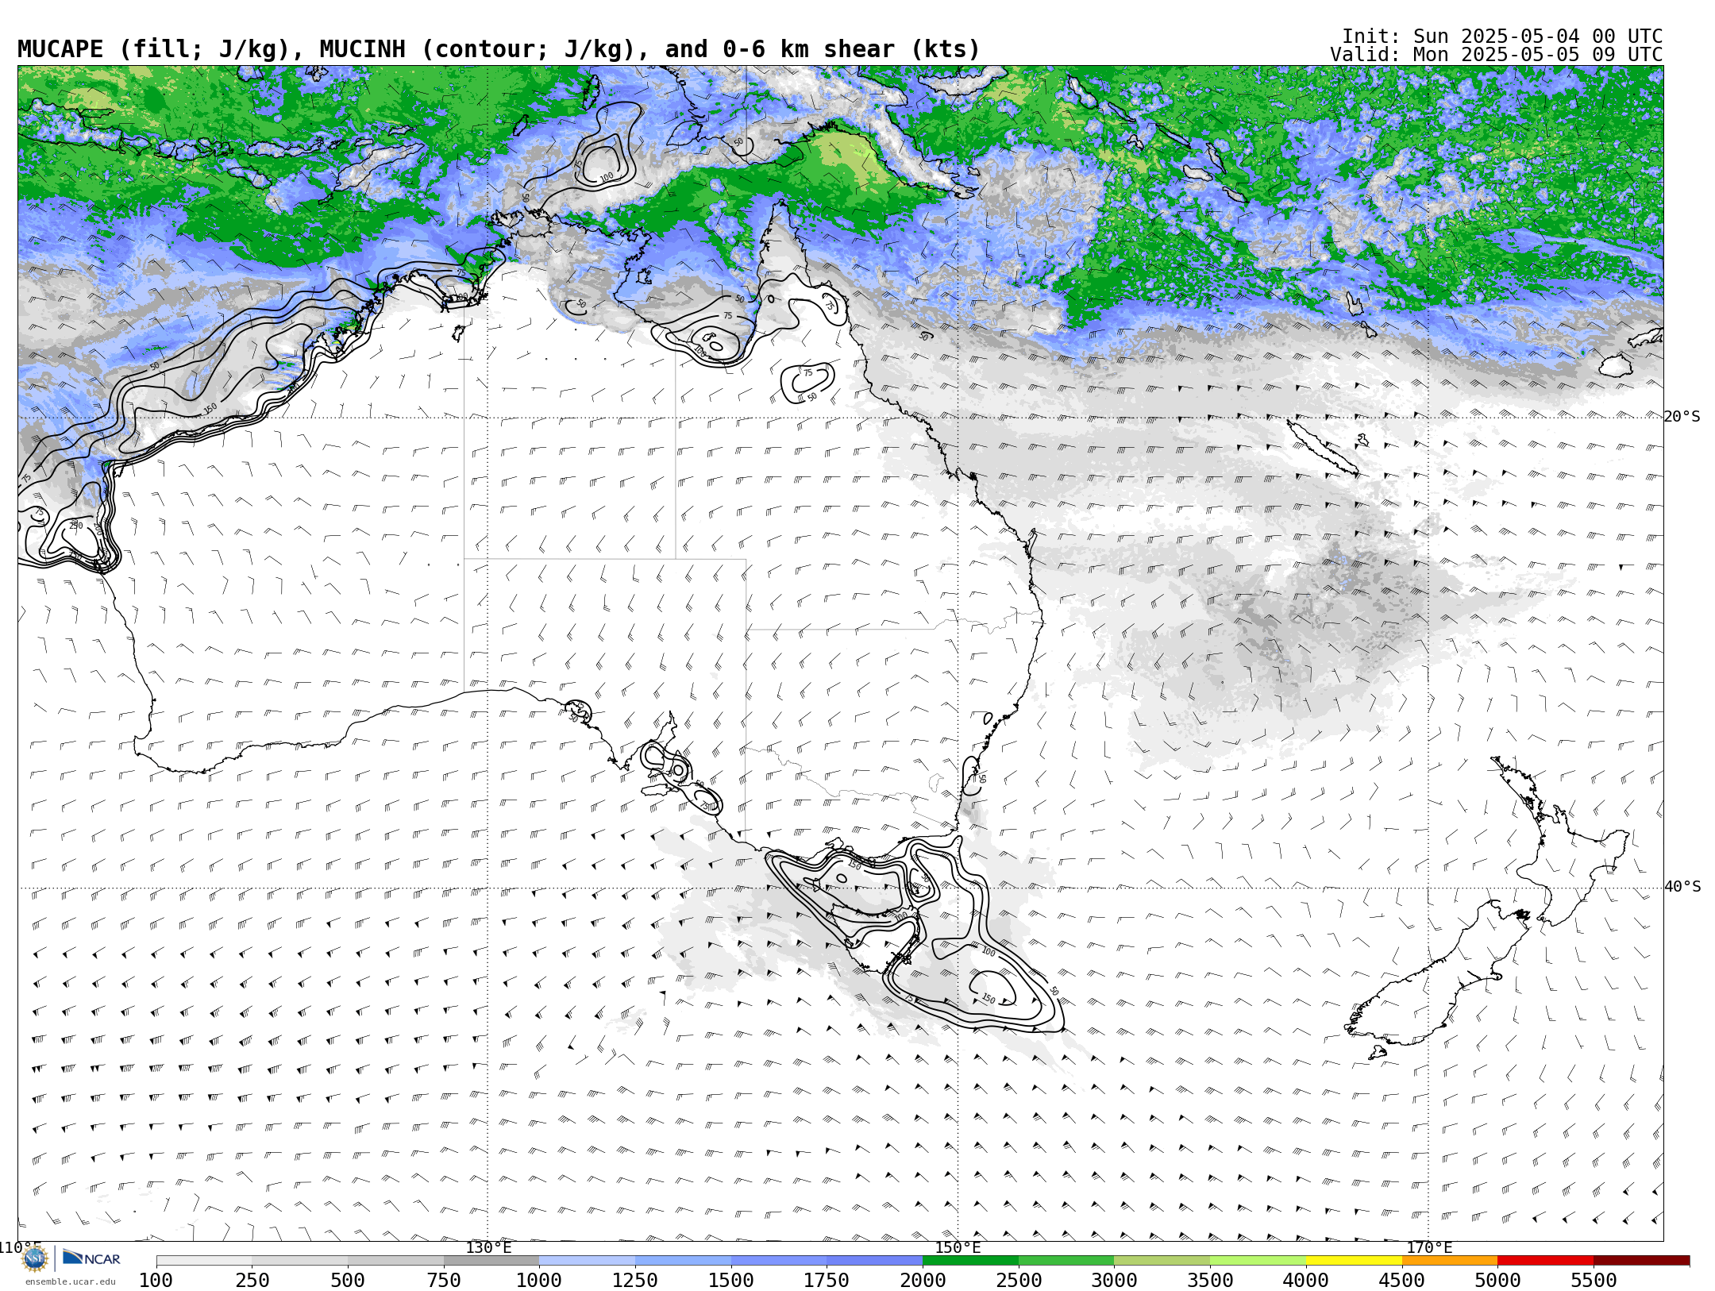Image resolution: width=1715 pixels, height=1291 pixels.
Task: Open the ensemble.ucar.edu link text
Action: (70, 1281)
